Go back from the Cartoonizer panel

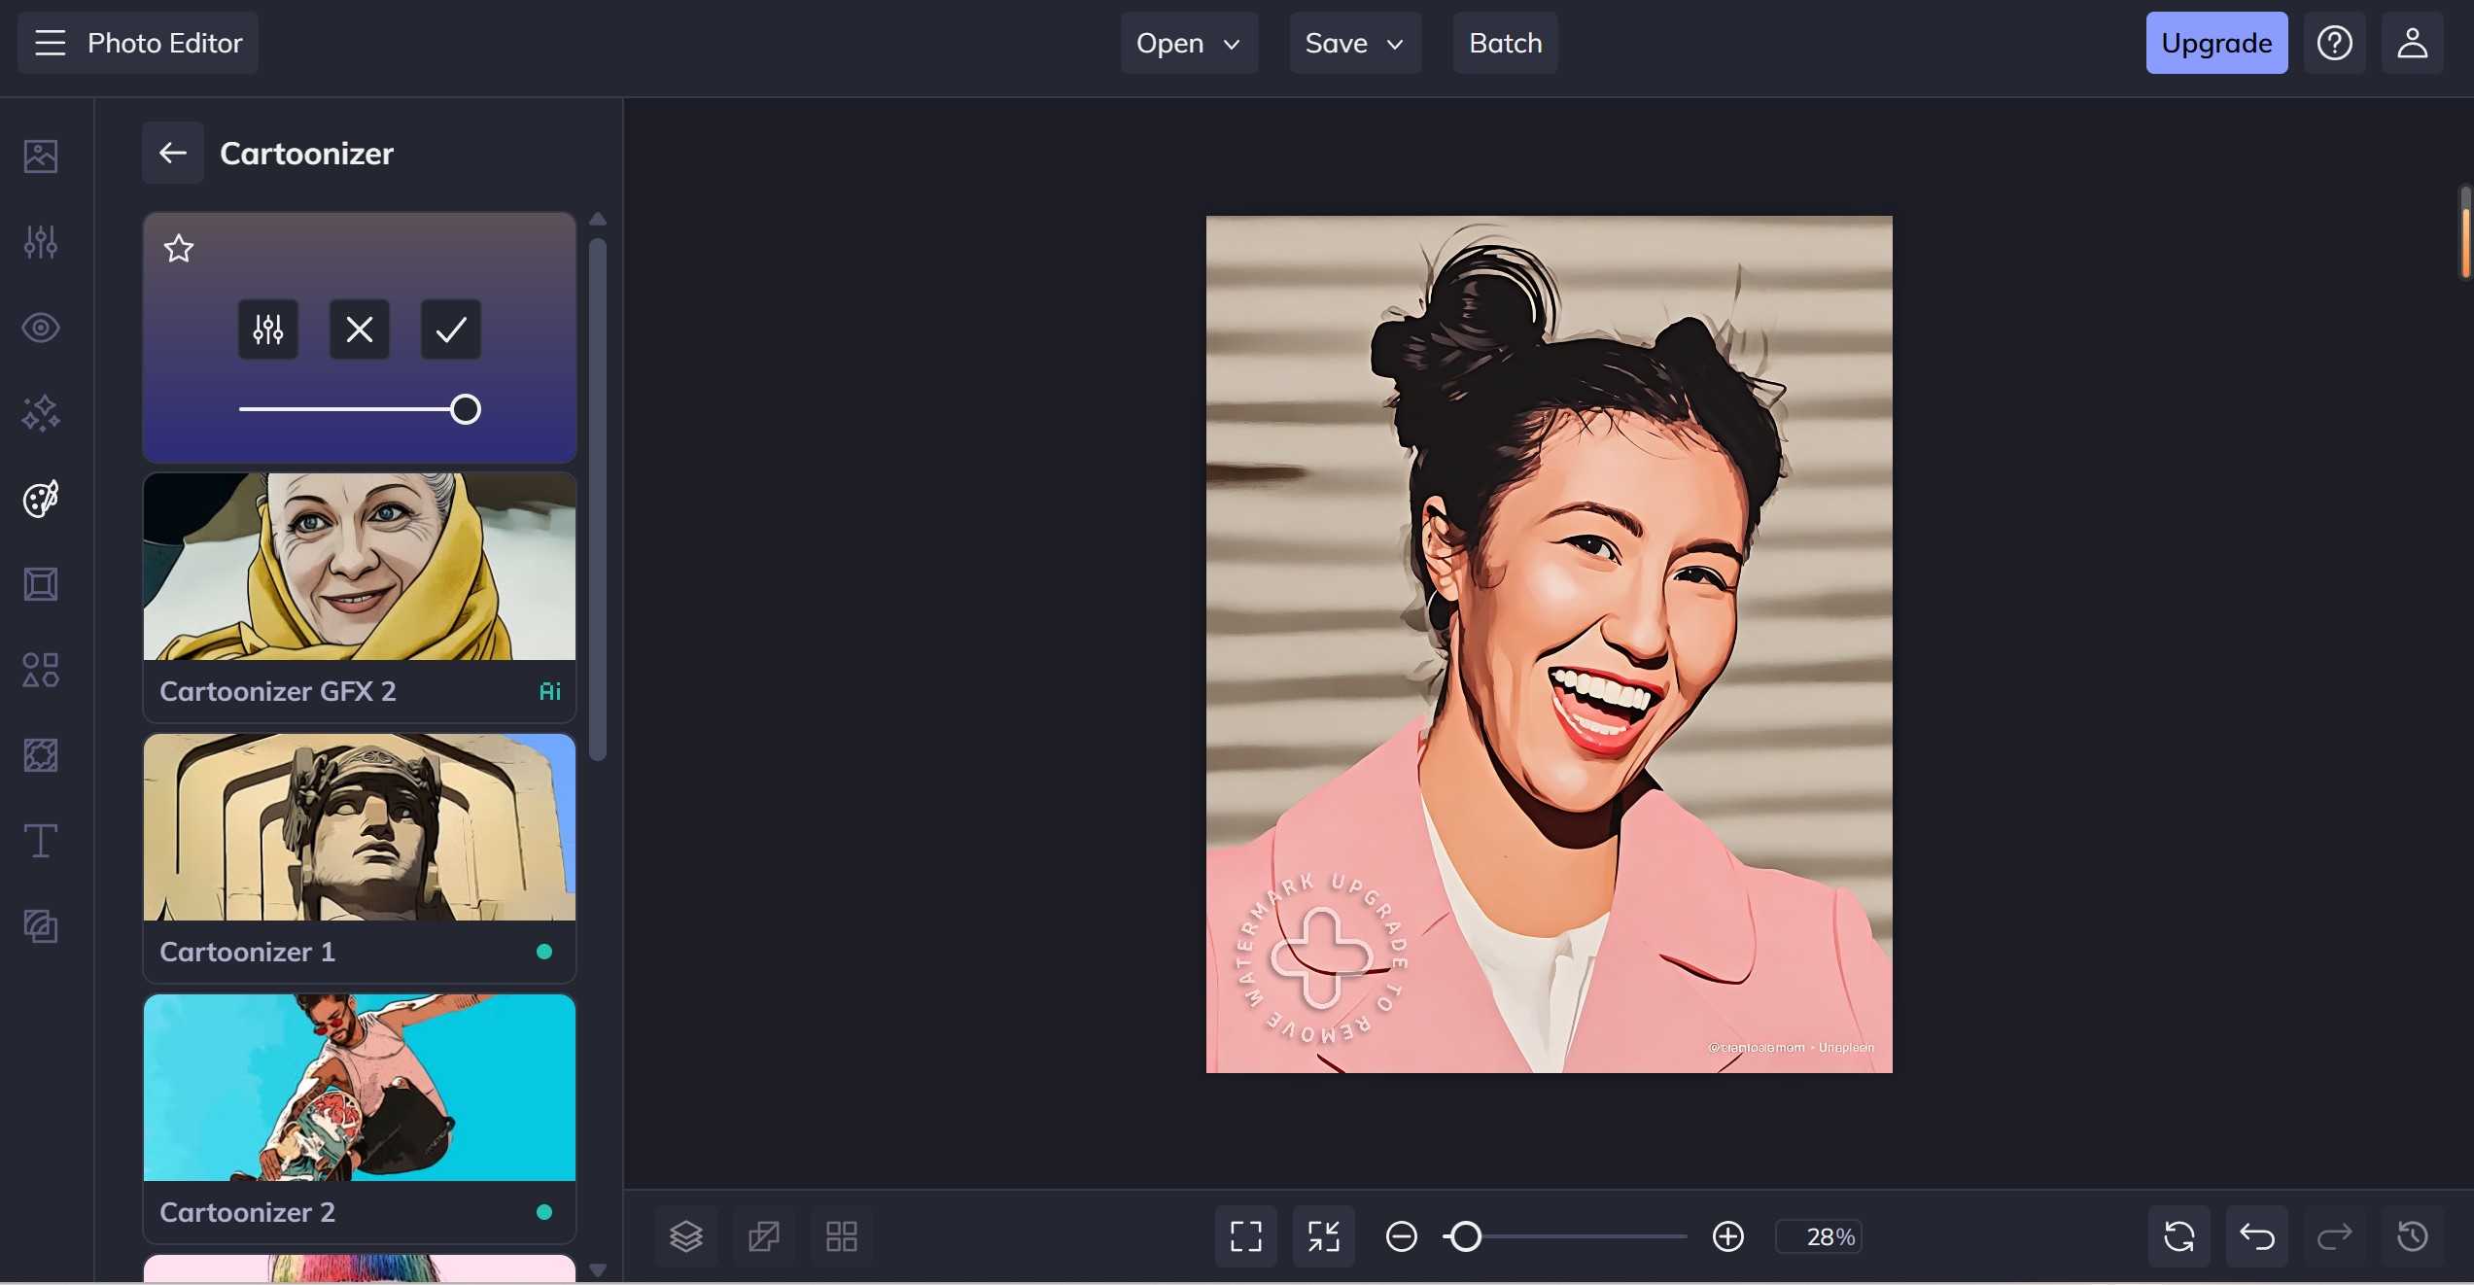tap(173, 153)
